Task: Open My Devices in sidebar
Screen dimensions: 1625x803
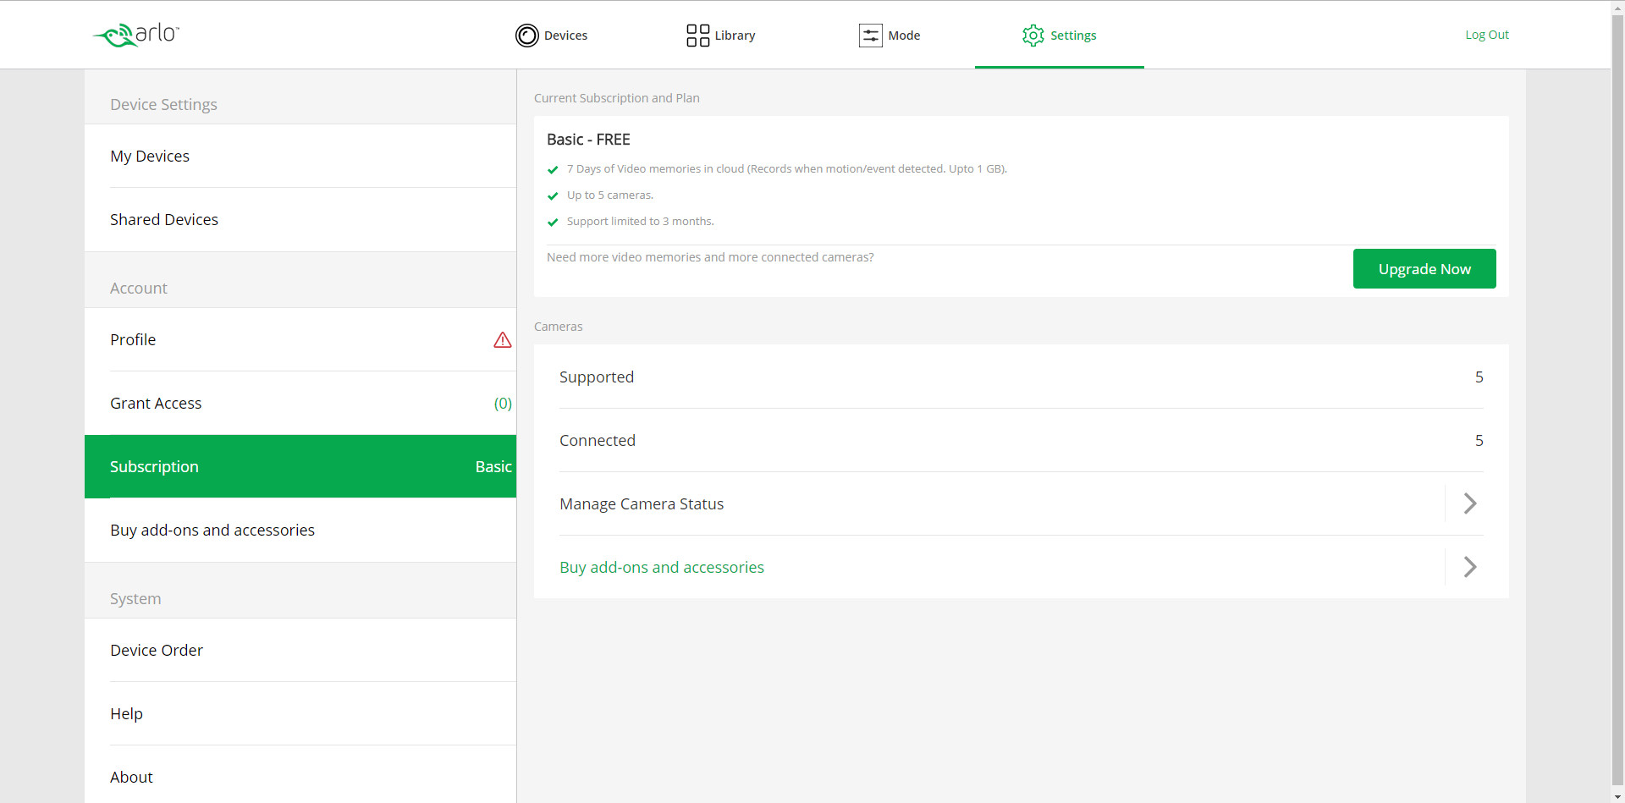Action: tap(150, 157)
